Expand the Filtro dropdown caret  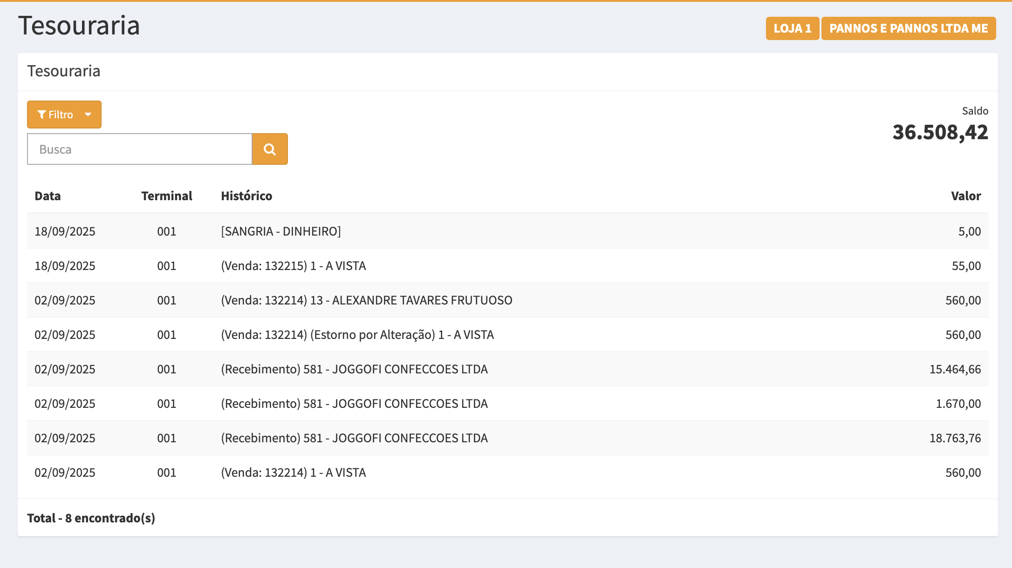pos(88,115)
